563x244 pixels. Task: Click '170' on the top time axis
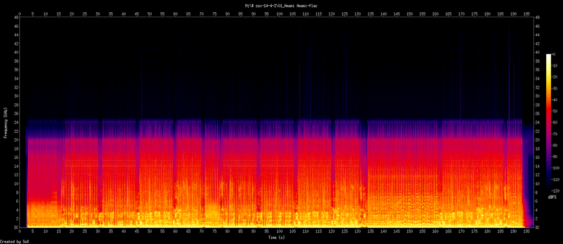[461, 14]
